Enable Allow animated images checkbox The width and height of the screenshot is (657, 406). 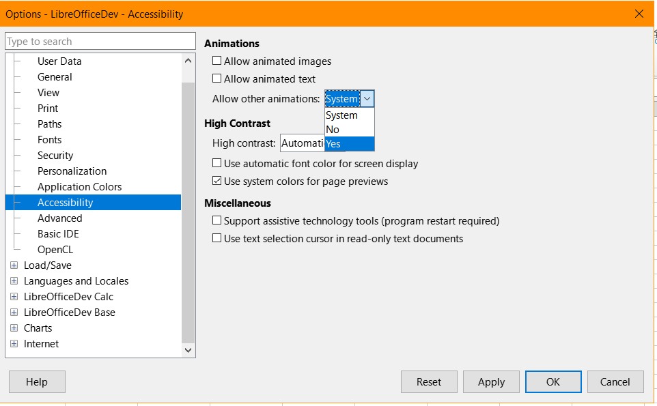point(216,61)
